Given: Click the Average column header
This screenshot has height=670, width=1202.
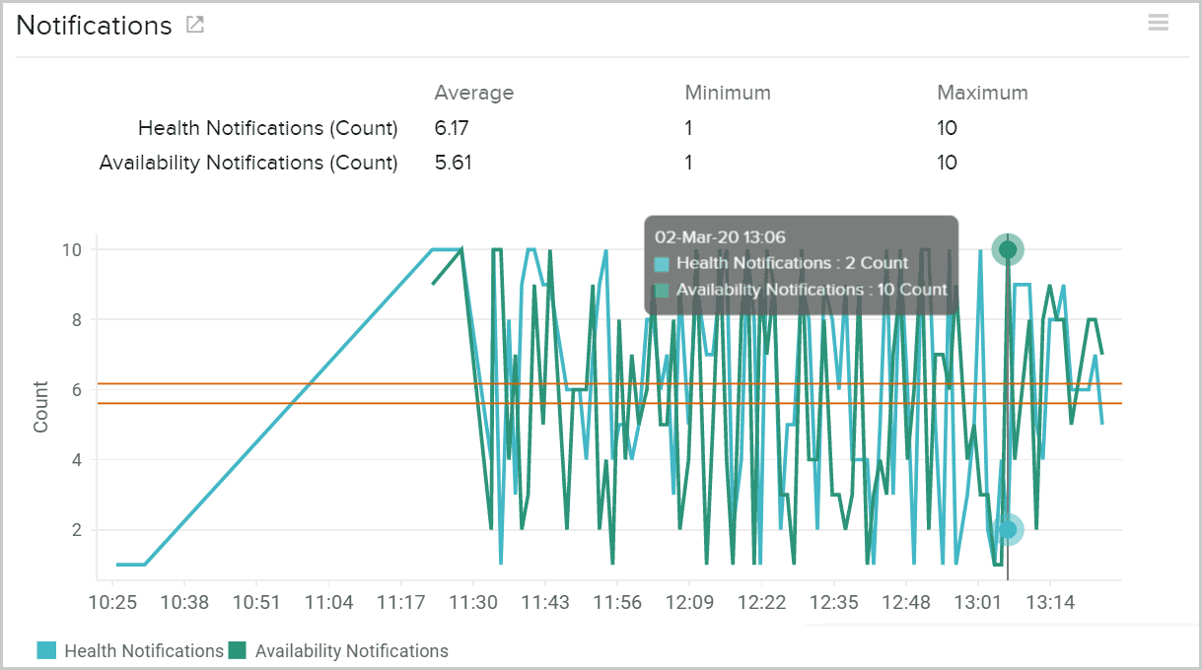Looking at the screenshot, I should tap(474, 92).
